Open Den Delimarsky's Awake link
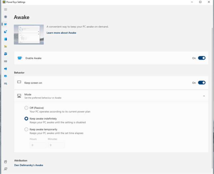The image size is (214, 174). pyautogui.click(x=29, y=165)
